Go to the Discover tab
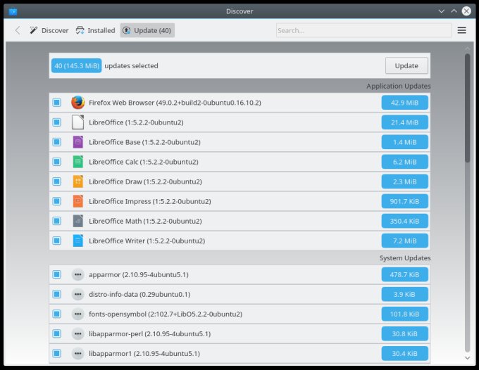This screenshot has width=479, height=370. click(49, 30)
